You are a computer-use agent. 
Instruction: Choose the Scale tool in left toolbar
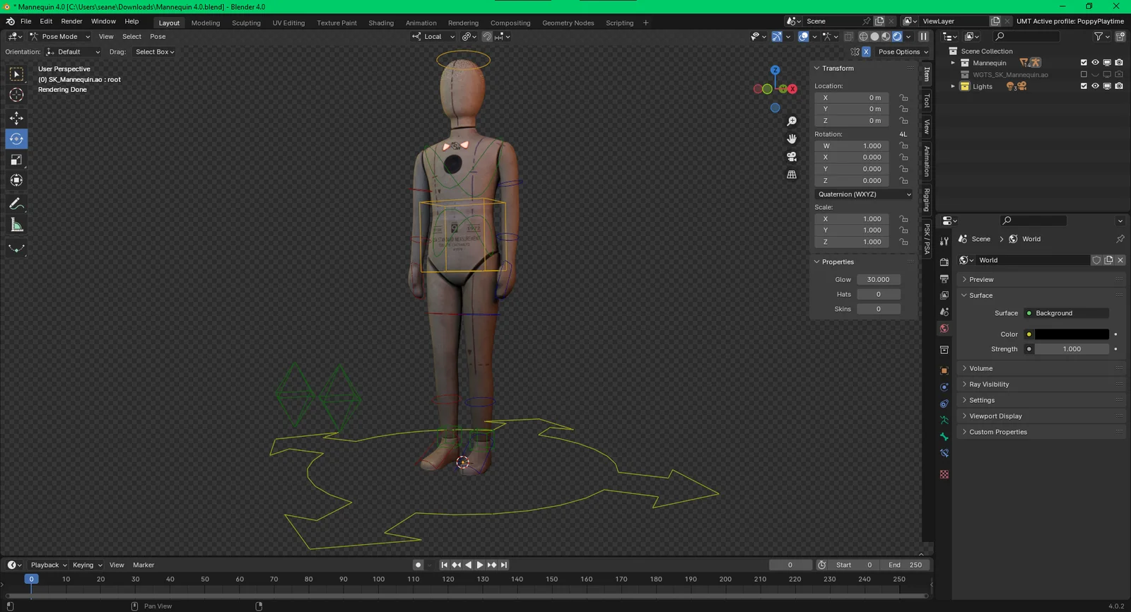16,160
